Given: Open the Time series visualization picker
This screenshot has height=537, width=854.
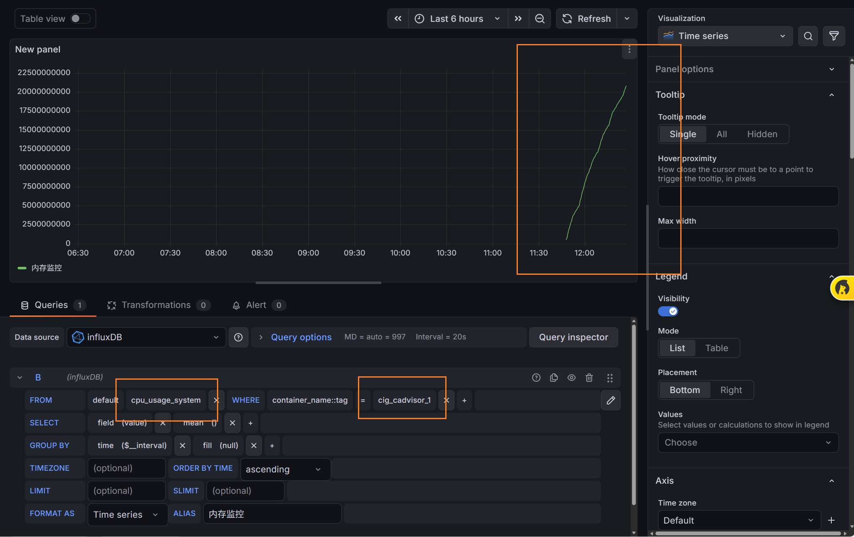Looking at the screenshot, I should click(x=725, y=36).
